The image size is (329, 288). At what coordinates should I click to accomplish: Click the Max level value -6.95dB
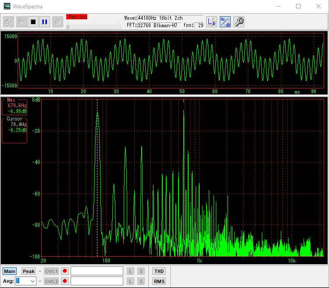(17, 111)
